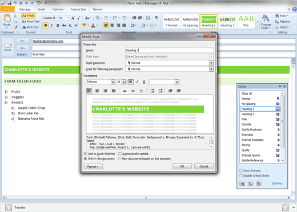Click the style Name input field
This screenshot has width=297, height=212.
coord(170,50)
